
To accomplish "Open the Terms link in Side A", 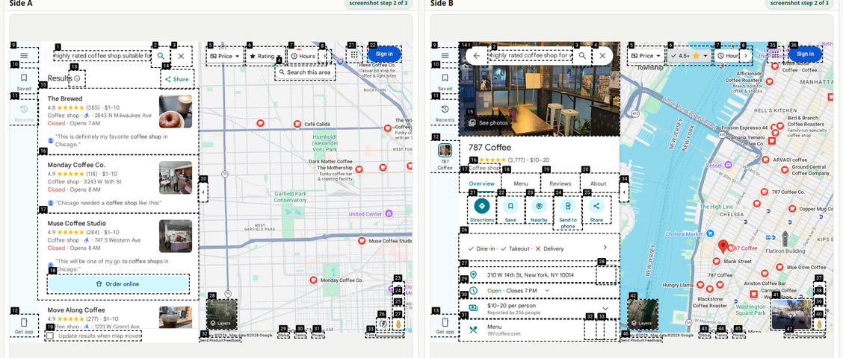I will [300, 335].
